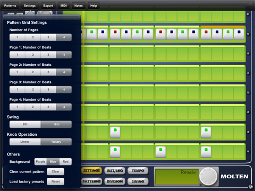Set Number of Pages to 4

[x=64, y=37]
